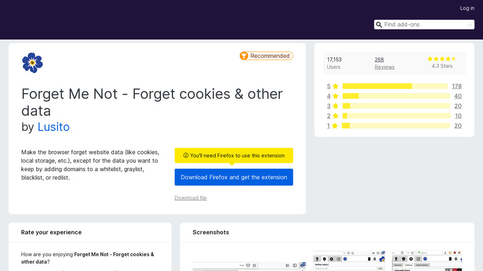Open the 178 five-star reviews count
The width and height of the screenshot is (483, 271).
[x=457, y=86]
